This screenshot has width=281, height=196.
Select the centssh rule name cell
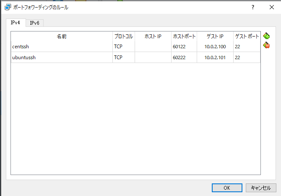(62, 47)
